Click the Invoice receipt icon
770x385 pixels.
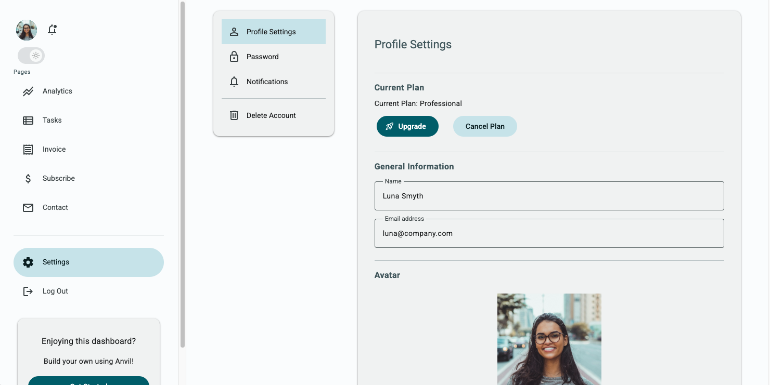click(28, 150)
